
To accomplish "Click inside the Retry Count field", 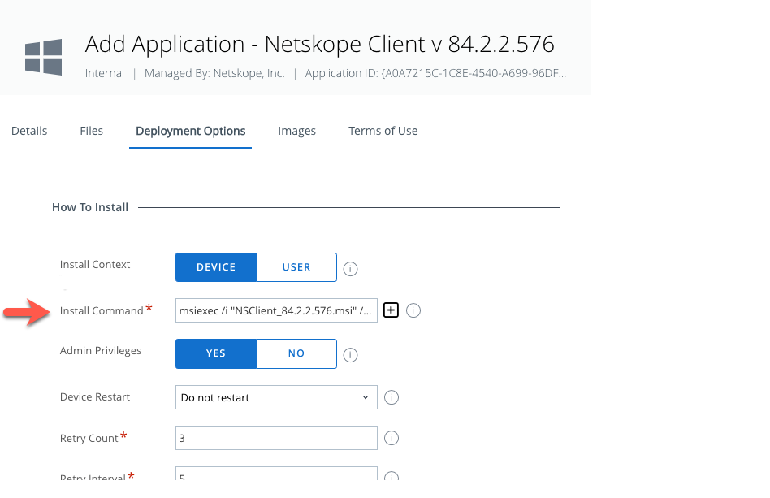I will click(x=276, y=438).
